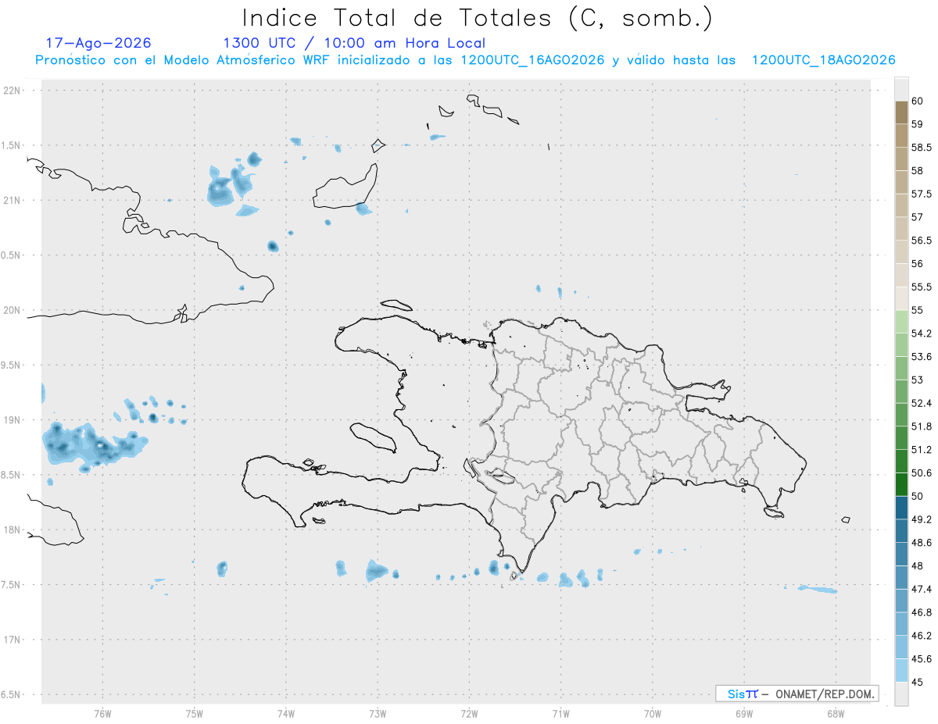Click the '20N' latitude label
The width and height of the screenshot is (938, 724).
click(x=13, y=310)
